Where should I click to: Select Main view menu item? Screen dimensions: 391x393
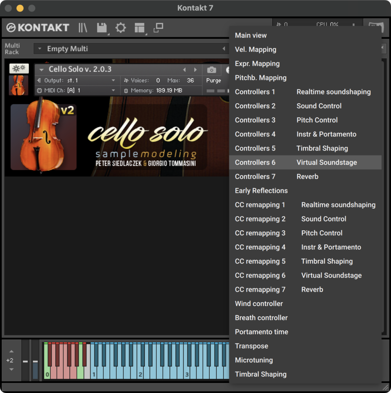tap(305, 35)
